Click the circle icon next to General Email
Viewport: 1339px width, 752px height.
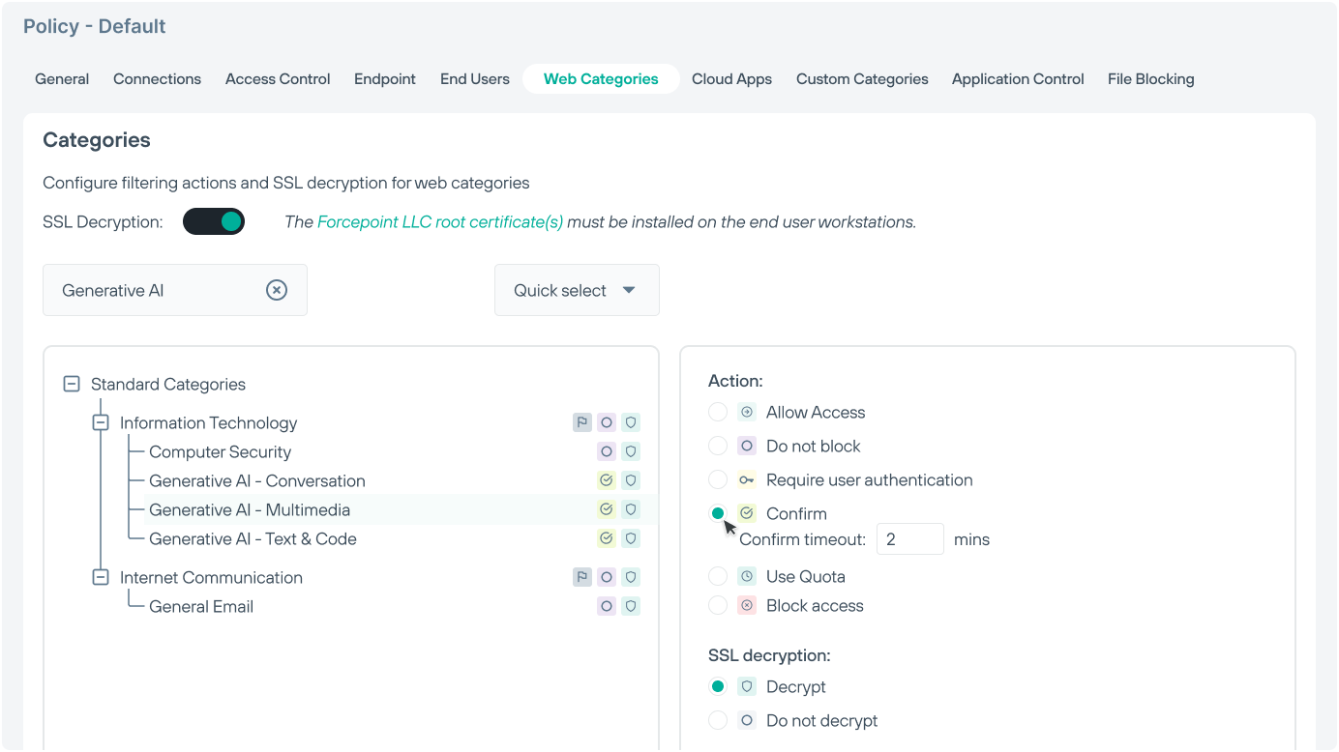click(607, 606)
